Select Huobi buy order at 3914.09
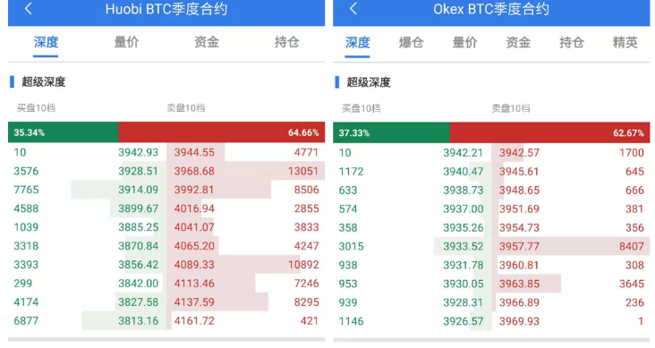 tap(88, 190)
